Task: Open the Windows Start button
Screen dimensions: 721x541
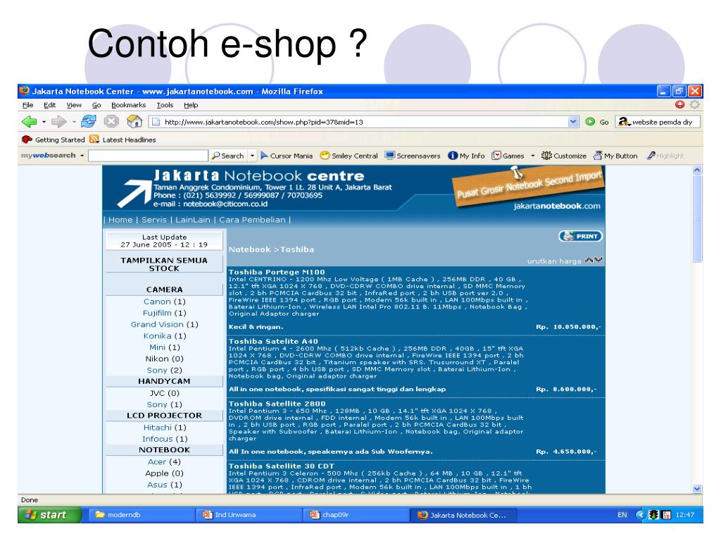Action: (x=50, y=515)
